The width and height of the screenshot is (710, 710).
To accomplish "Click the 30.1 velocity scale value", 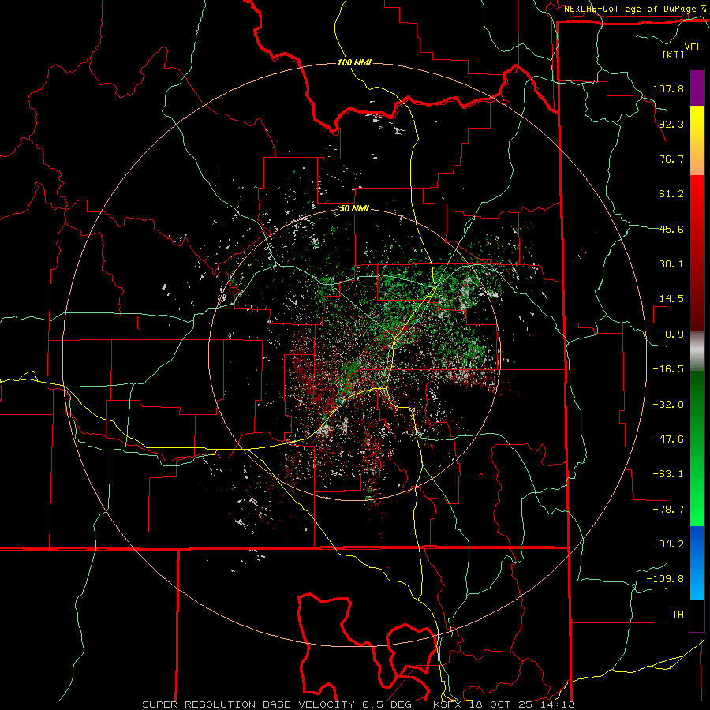I will tap(671, 264).
